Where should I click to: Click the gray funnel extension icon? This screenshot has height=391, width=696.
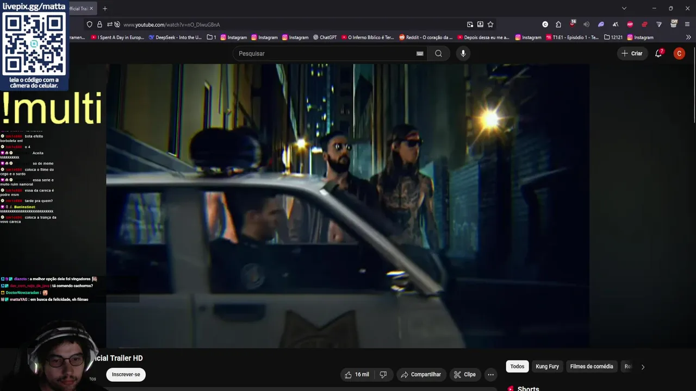coord(659,24)
